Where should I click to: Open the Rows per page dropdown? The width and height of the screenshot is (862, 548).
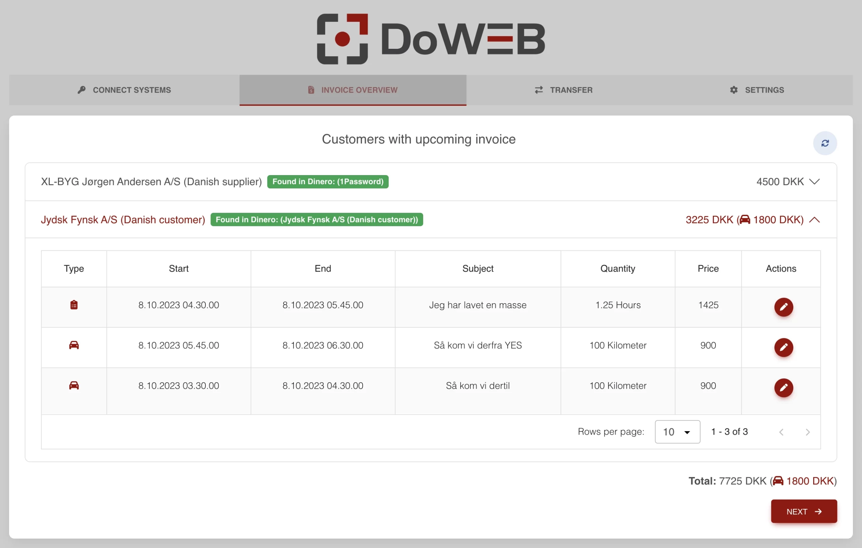click(677, 432)
